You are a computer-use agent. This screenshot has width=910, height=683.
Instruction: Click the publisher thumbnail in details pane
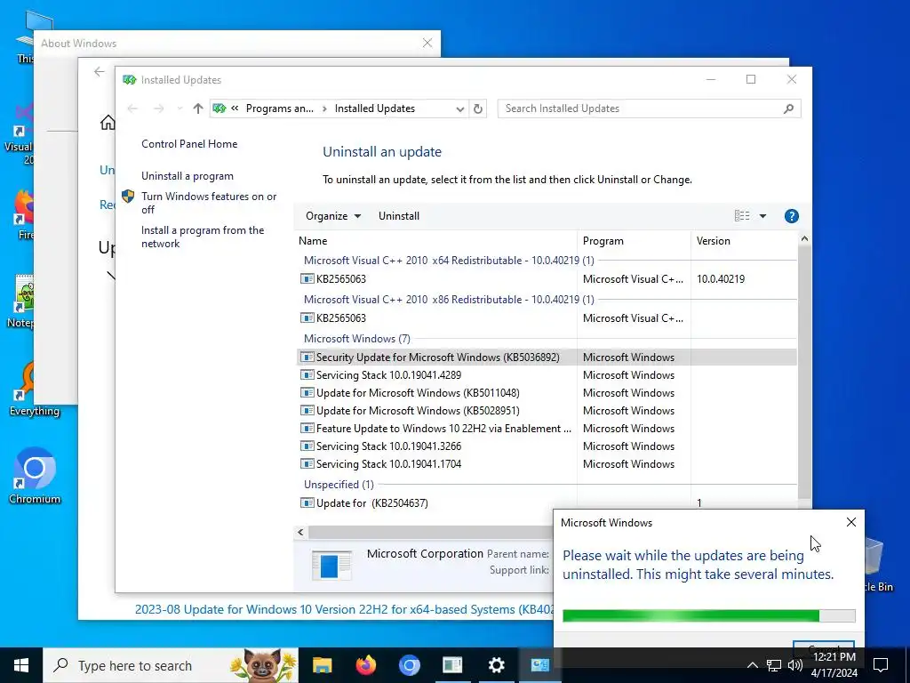[x=331, y=565]
